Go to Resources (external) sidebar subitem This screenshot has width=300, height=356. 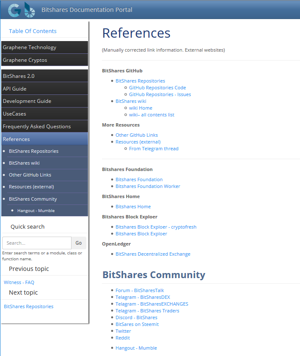31,187
